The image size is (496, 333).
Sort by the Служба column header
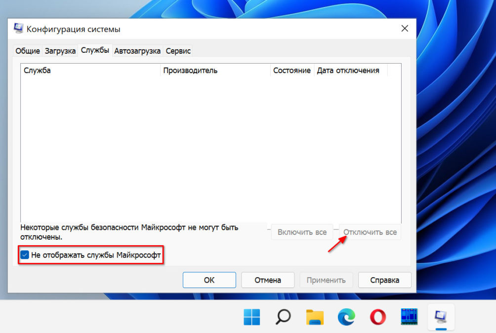91,71
